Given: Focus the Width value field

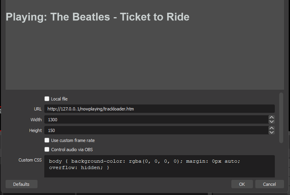Looking at the screenshot, I should 156,120.
